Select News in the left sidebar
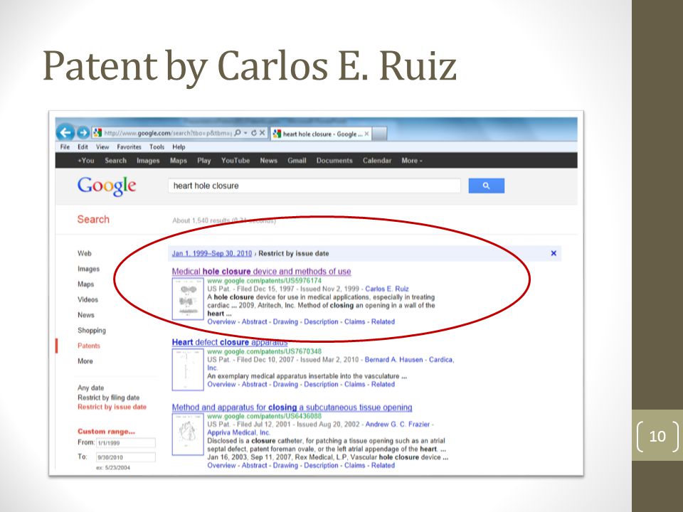 [86, 315]
